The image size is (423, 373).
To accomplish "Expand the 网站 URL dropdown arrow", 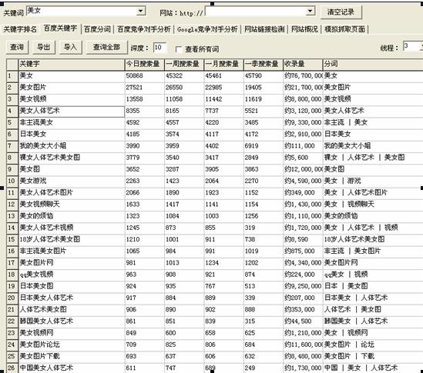I will pyautogui.click(x=311, y=11).
